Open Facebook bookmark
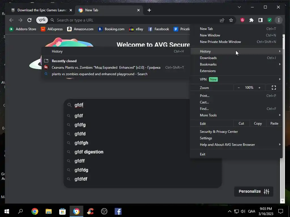This screenshot has height=217, width=290. 159,29
